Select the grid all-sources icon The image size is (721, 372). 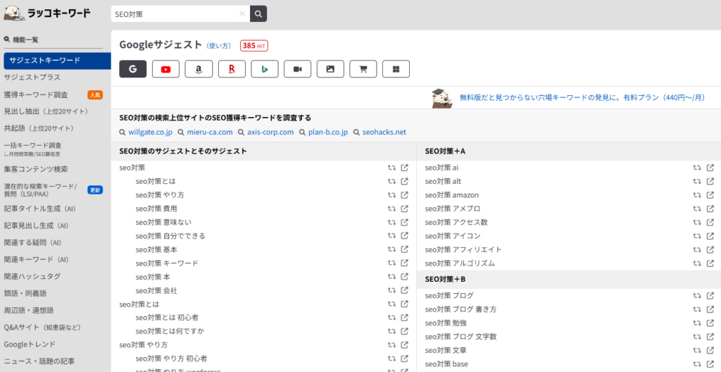tap(396, 69)
